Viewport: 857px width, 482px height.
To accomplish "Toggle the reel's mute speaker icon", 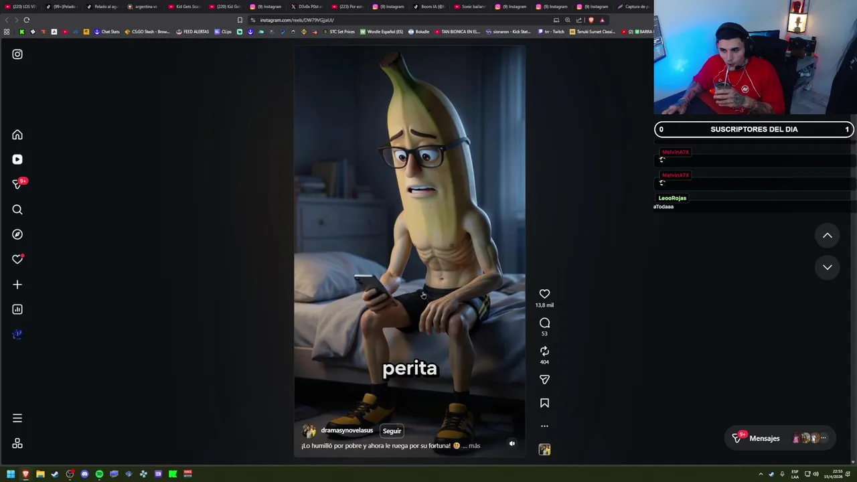I will coord(512,443).
